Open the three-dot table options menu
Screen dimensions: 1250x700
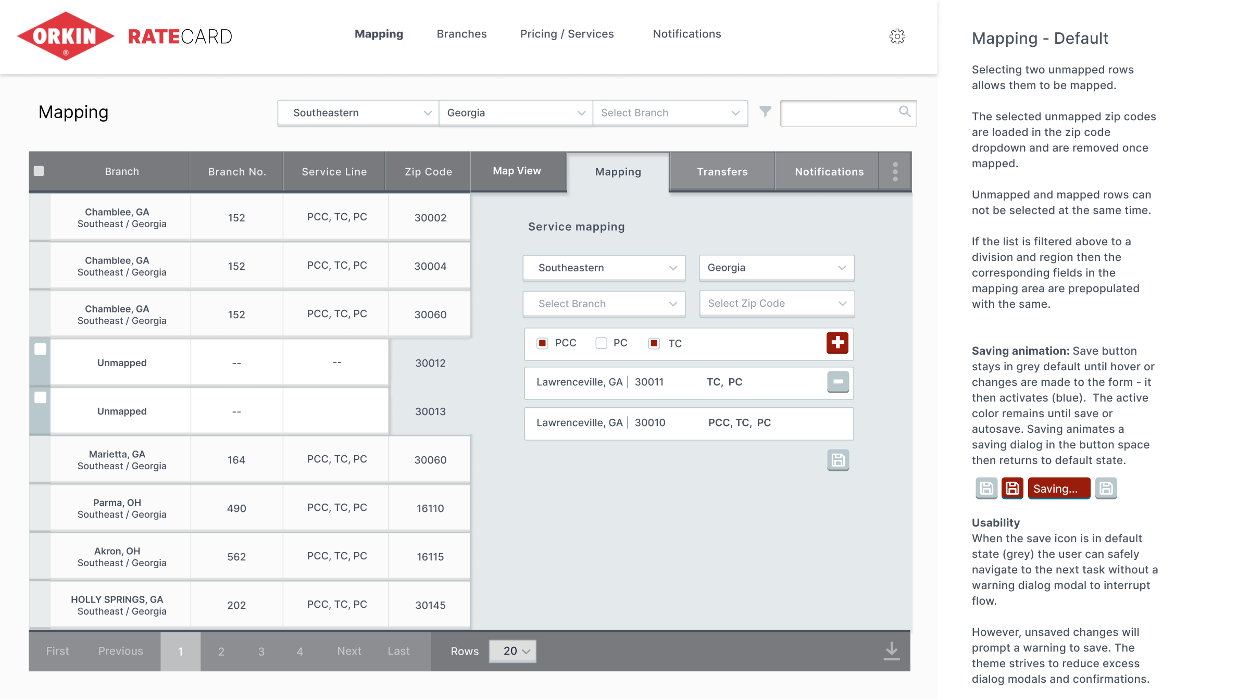click(895, 172)
